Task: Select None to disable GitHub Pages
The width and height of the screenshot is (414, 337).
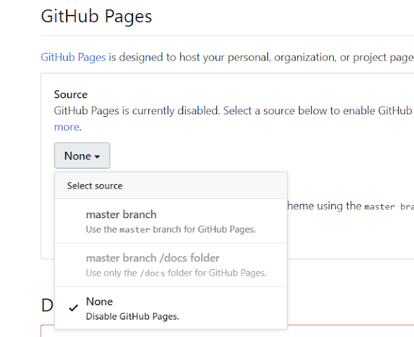Action: 171,308
